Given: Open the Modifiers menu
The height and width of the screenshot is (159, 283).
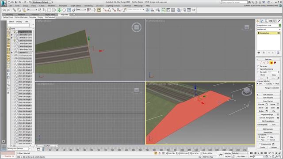Looking at the screenshot, I should pos(52,6).
